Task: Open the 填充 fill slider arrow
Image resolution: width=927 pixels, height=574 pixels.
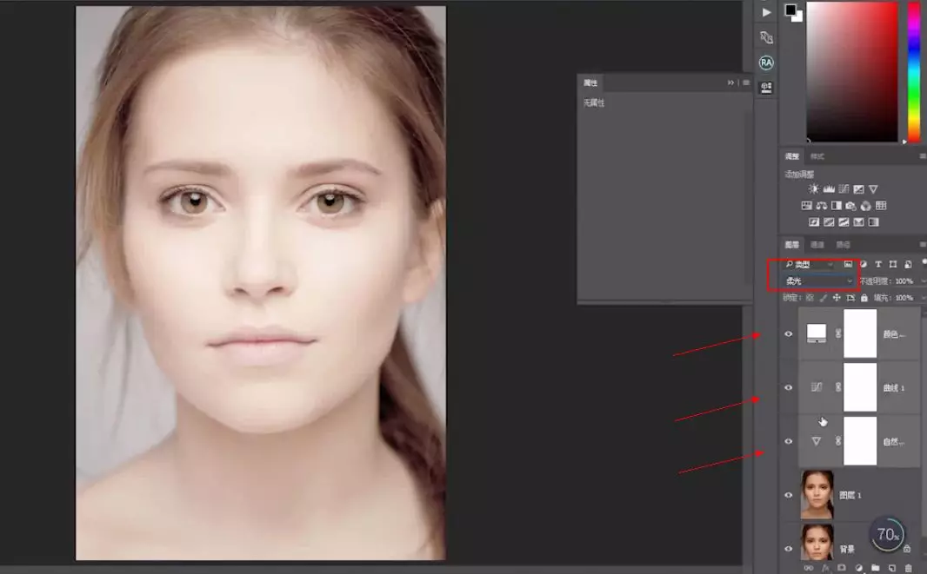Action: tap(923, 298)
